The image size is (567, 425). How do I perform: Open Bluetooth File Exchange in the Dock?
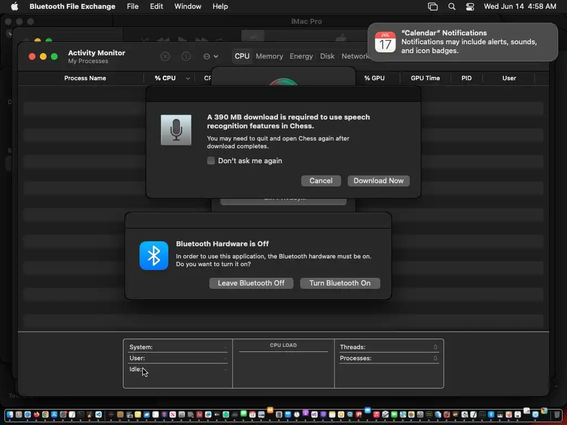point(491,414)
